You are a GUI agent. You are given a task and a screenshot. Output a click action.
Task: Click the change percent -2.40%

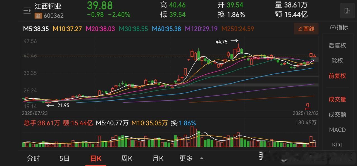(x=119, y=15)
